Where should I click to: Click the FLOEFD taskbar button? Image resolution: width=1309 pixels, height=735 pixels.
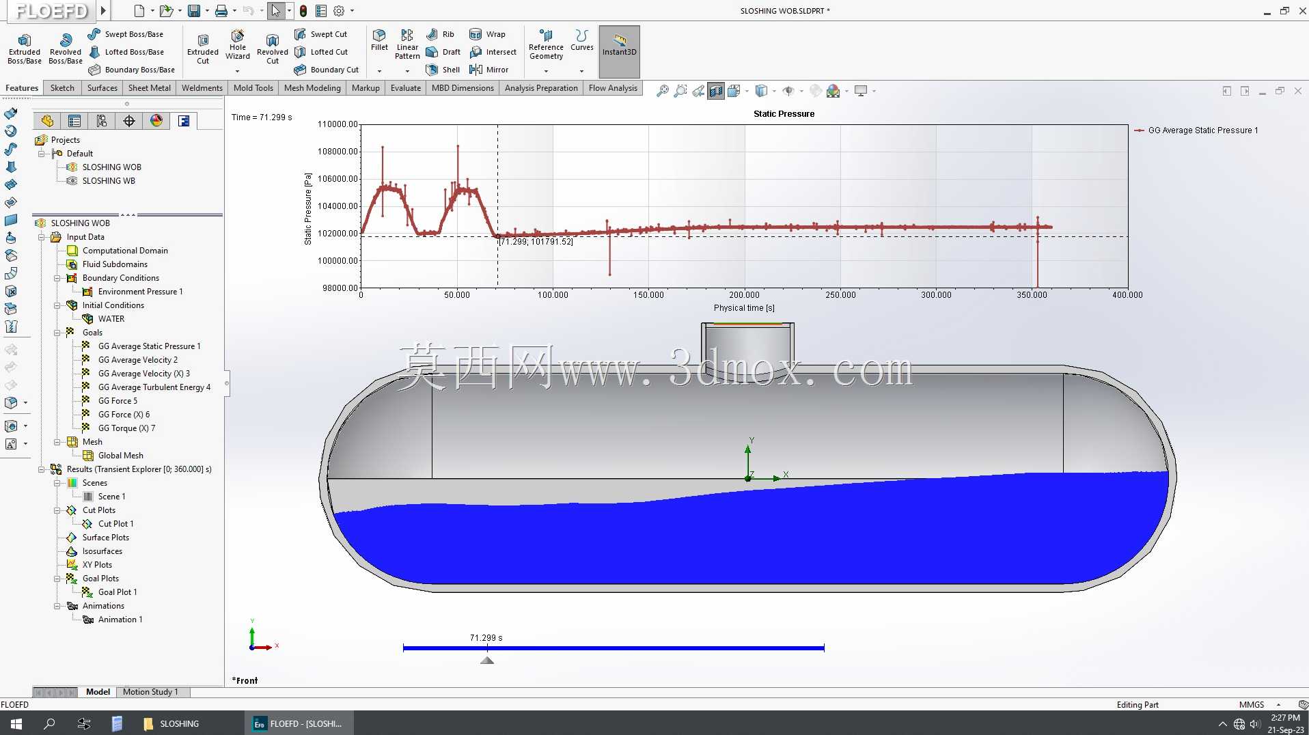[298, 723]
